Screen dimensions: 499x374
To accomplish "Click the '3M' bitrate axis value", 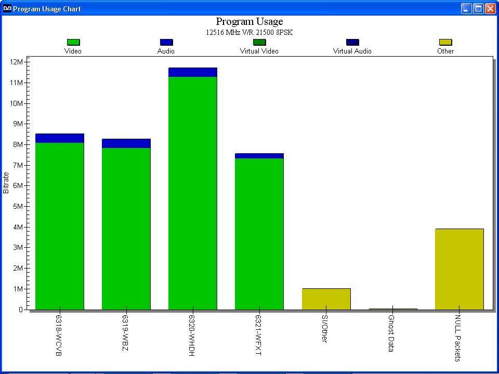I will tap(18, 247).
